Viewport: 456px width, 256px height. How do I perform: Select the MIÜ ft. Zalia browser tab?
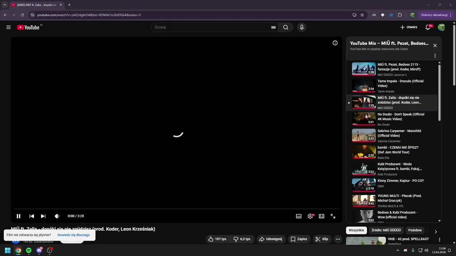click(36, 5)
